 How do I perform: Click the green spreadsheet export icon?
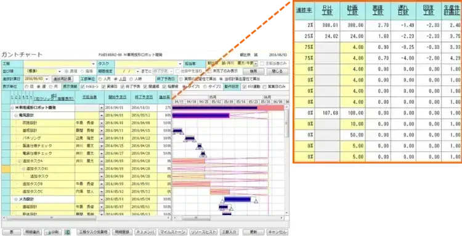[x=67, y=232]
